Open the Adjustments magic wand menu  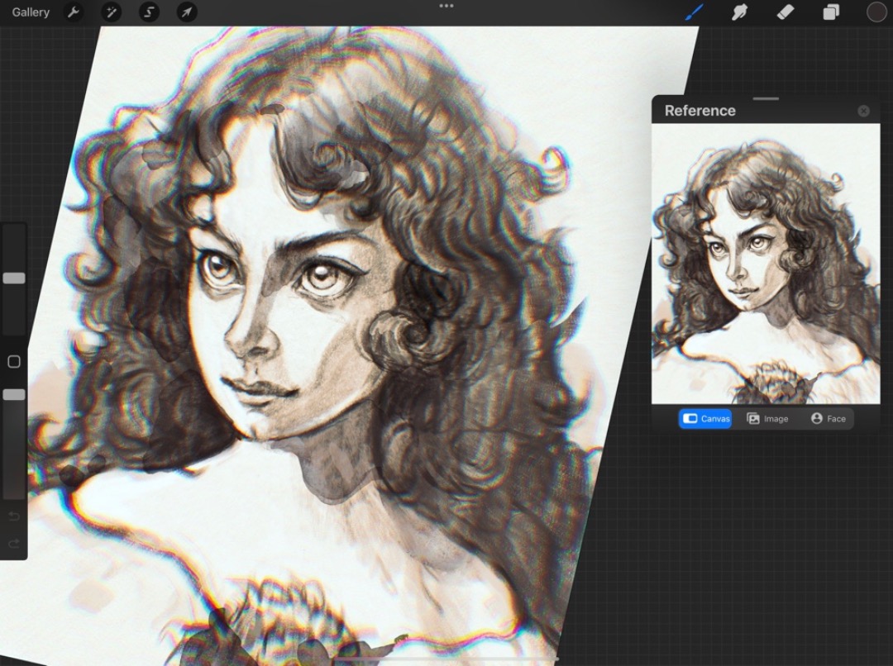pyautogui.click(x=111, y=12)
